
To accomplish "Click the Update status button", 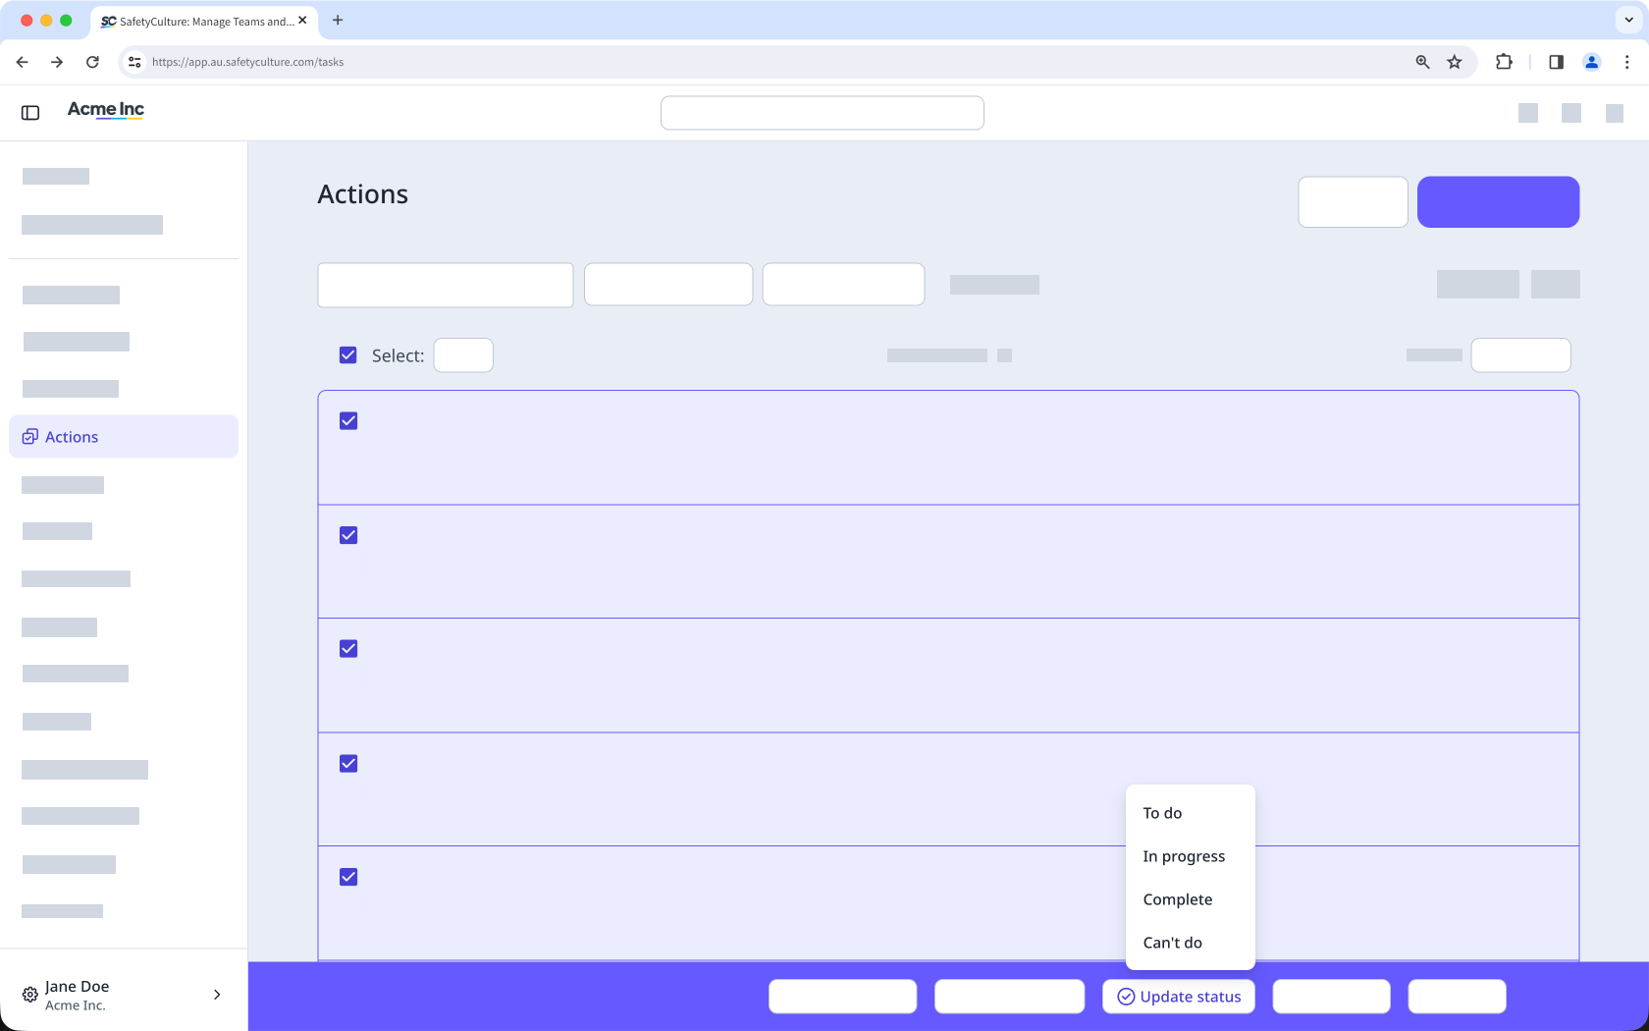I will coord(1179,997).
